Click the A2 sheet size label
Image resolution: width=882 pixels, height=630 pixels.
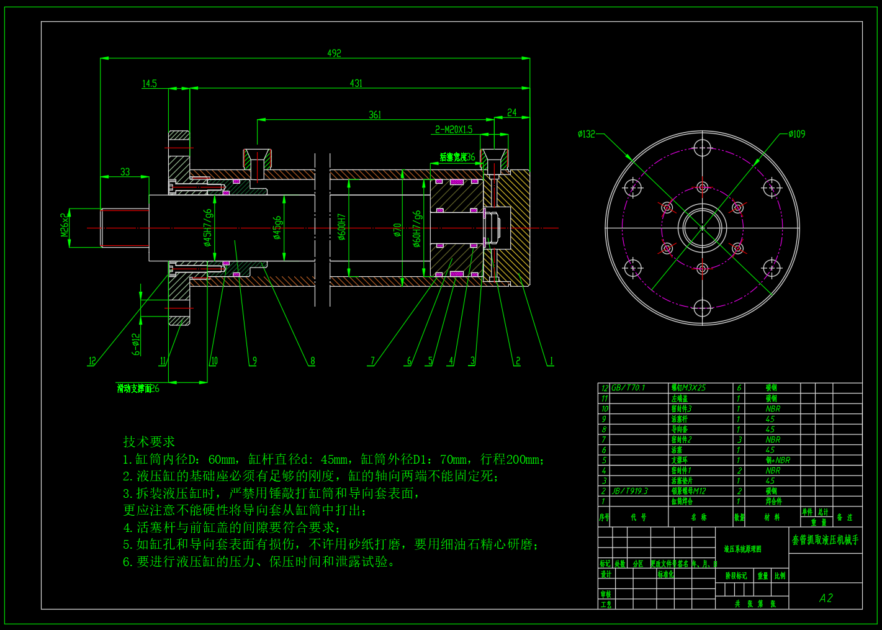(x=826, y=598)
